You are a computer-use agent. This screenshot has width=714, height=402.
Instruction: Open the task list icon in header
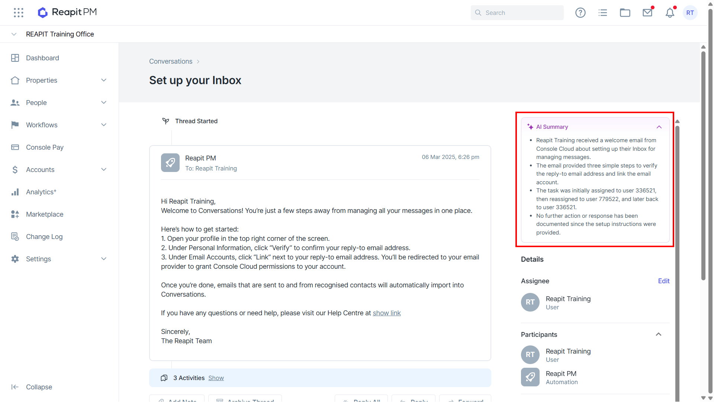pyautogui.click(x=603, y=13)
